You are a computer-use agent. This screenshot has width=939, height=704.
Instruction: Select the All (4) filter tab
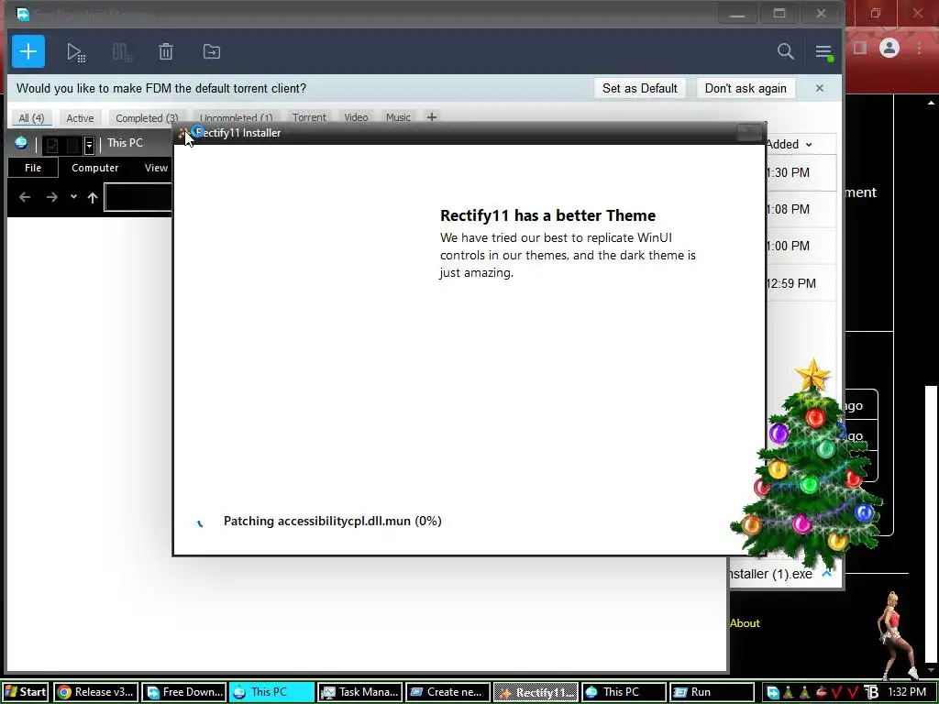[31, 118]
